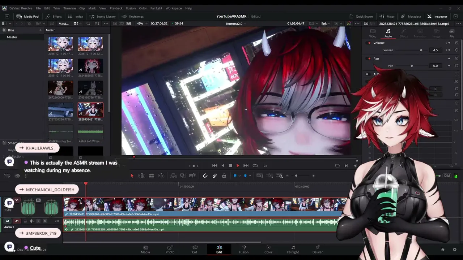The height and width of the screenshot is (260, 463).
Task: Select the arrow Selection Mode tool
Action: coord(132,176)
